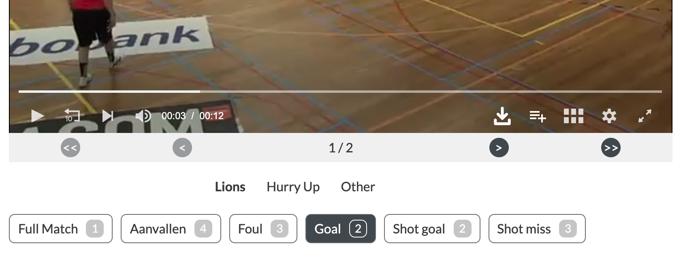Select the Aanvallen filter tag
This screenshot has width=683, height=274.
pos(171,229)
